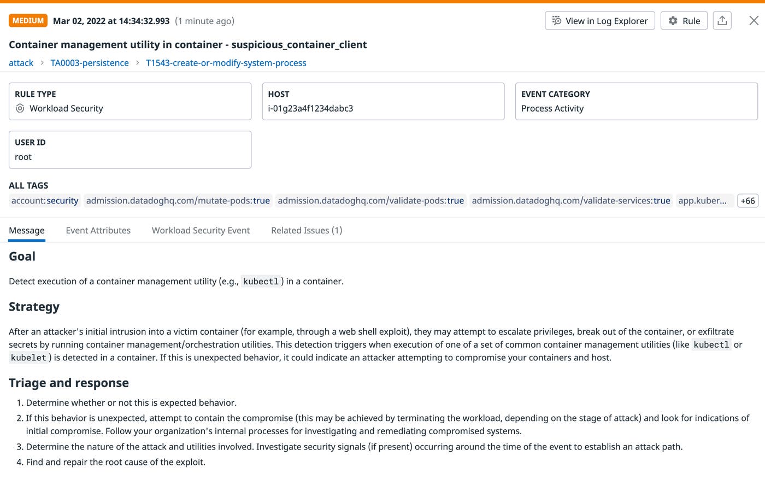Select the account:security tag
This screenshot has width=765, height=479.
pyautogui.click(x=44, y=201)
